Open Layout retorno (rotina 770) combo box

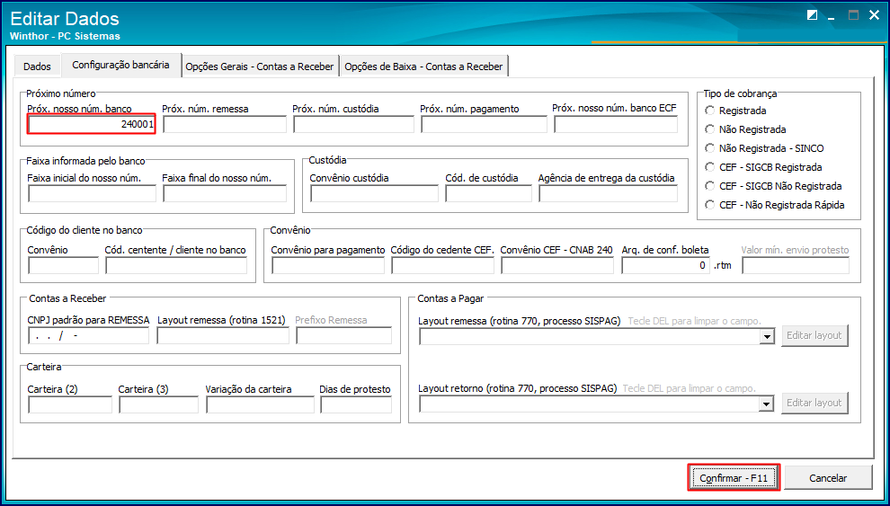597,404
